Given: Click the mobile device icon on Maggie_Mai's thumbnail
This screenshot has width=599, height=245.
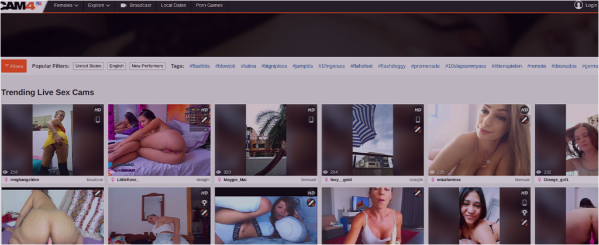Looking at the screenshot, I should click(x=311, y=120).
